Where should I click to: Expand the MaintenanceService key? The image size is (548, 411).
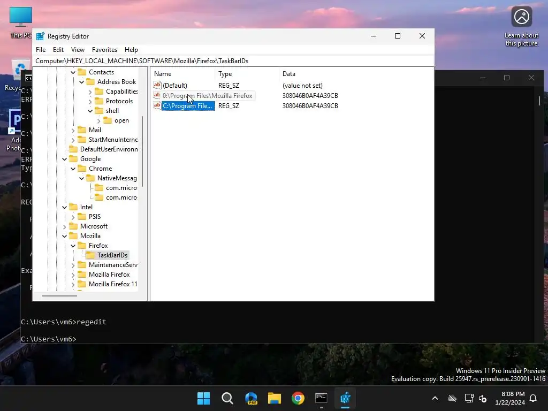point(73,265)
